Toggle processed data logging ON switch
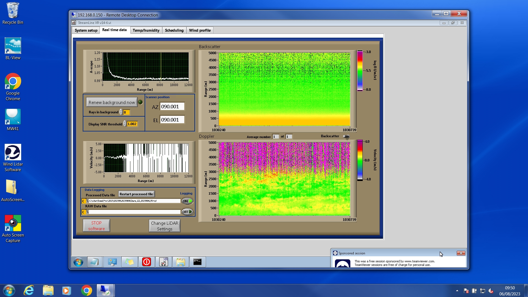528x297 pixels. point(187,201)
